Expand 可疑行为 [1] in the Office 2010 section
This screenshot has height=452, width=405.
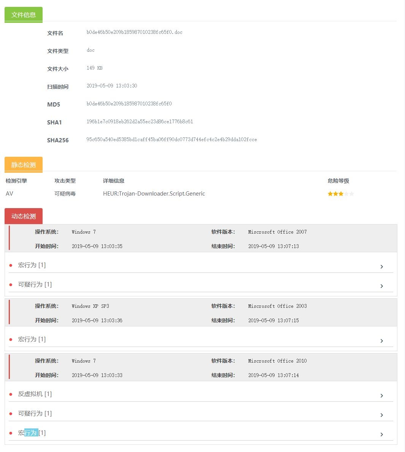pos(35,414)
